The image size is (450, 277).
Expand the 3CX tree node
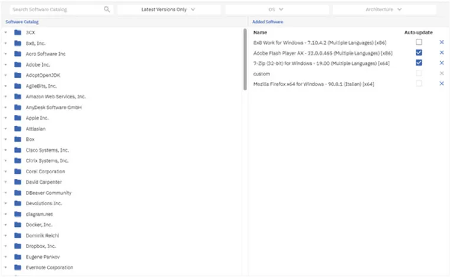[x=6, y=32]
